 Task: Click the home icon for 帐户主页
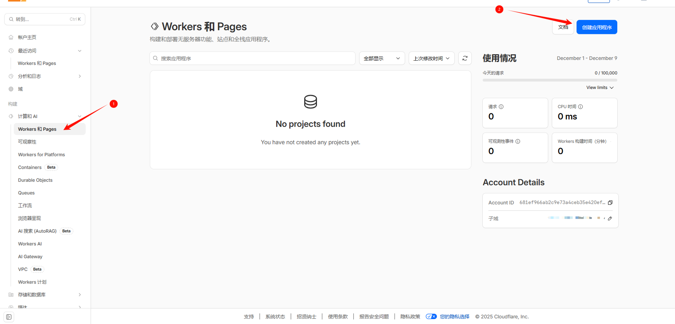11,37
